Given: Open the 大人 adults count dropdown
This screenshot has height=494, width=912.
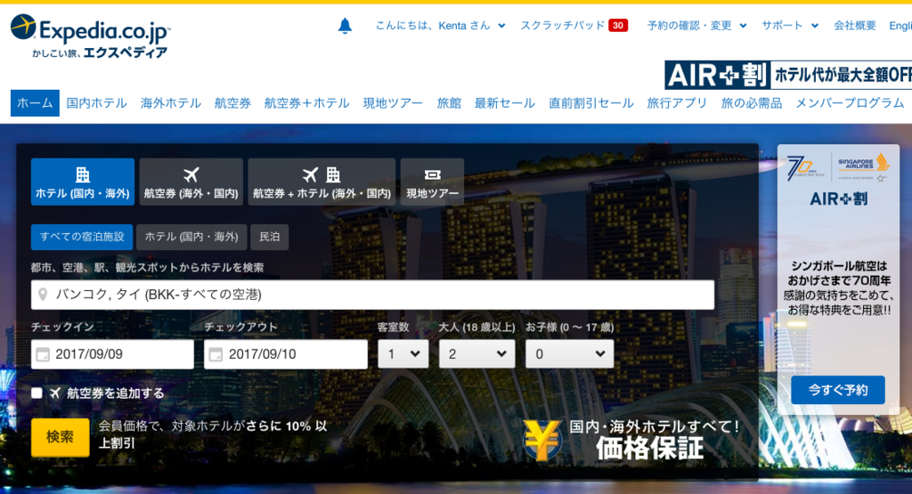Looking at the screenshot, I should pos(477,354).
